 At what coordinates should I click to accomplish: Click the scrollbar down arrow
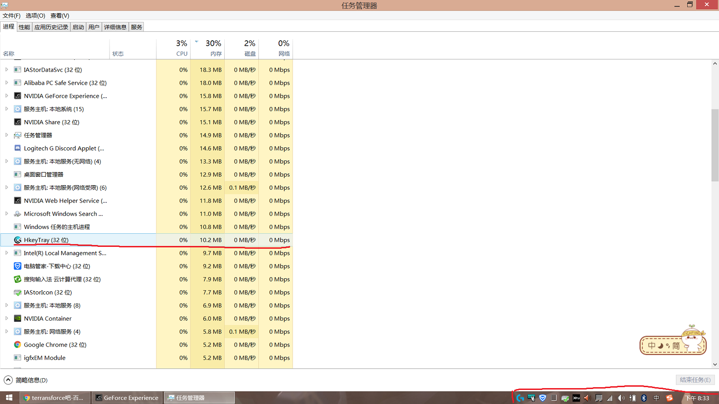pyautogui.click(x=715, y=364)
